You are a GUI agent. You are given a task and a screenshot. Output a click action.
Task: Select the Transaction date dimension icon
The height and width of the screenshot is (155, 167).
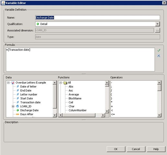[18, 102]
